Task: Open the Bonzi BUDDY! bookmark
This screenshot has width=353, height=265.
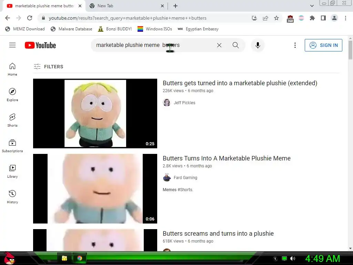Action: (x=115, y=29)
